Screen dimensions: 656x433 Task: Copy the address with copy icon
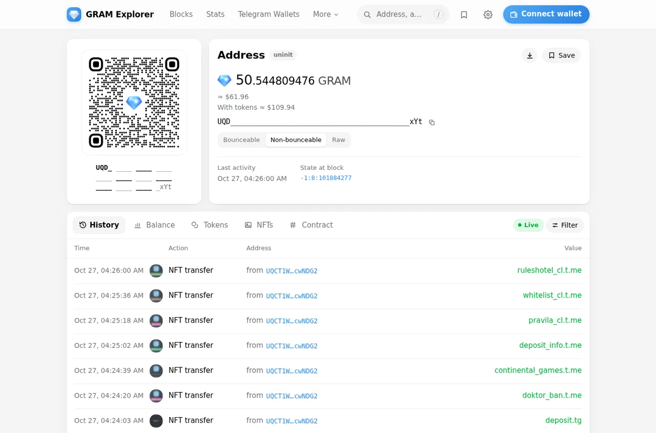(x=432, y=122)
